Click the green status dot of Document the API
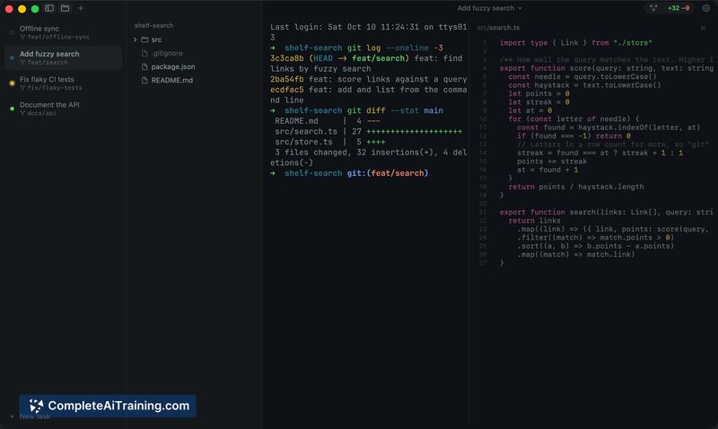 point(12,109)
